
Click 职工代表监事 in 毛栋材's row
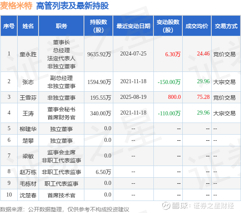[61, 184]
